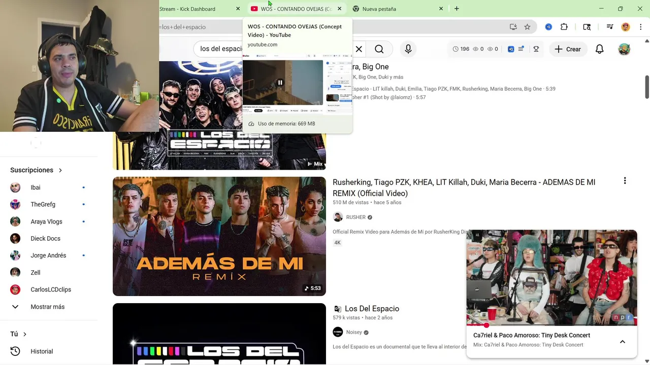
Task: Open the ADEMAS DE MI REMIX video title
Action: (464, 188)
